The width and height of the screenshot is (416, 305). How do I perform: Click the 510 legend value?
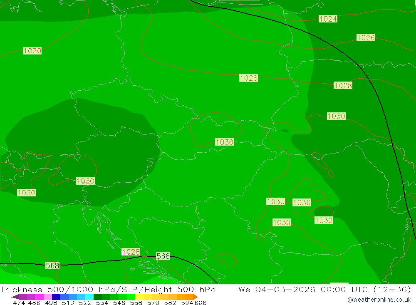tap(68, 303)
